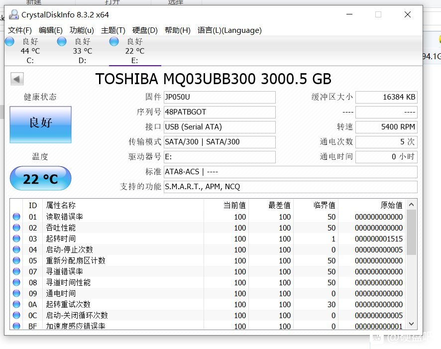Click status dot for attribute 07 寻道错误率

(x=16, y=271)
